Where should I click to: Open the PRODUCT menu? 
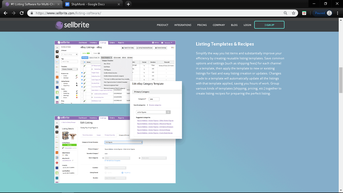click(162, 25)
